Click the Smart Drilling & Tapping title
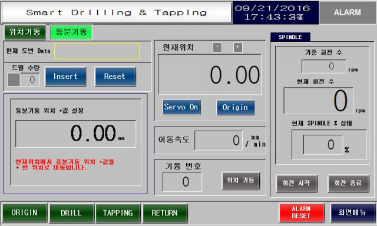The image size is (377, 226). click(117, 12)
